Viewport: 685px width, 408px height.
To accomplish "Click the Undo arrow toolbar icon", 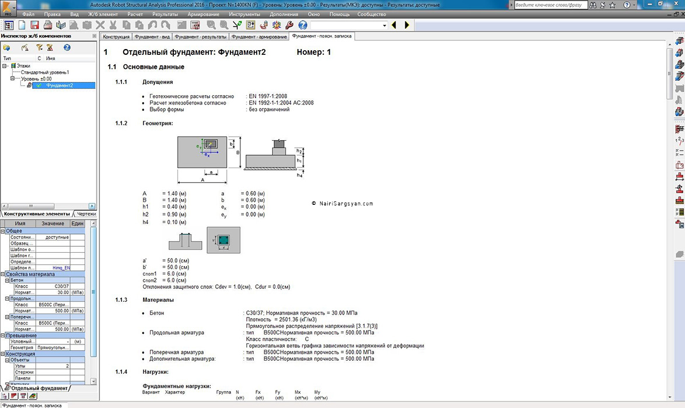I will (152, 25).
